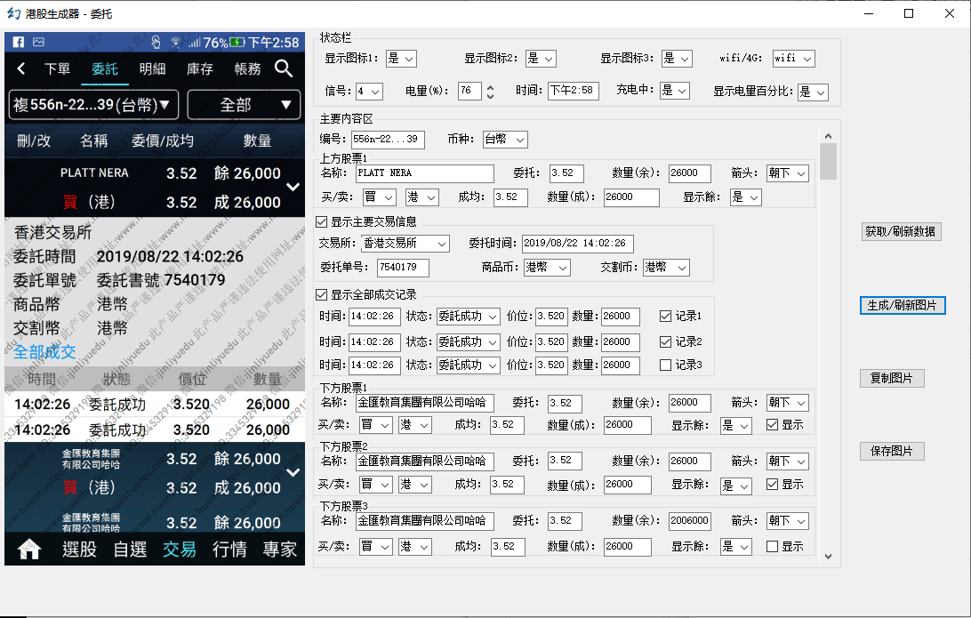Select the 行情 bottom tab

[229, 550]
